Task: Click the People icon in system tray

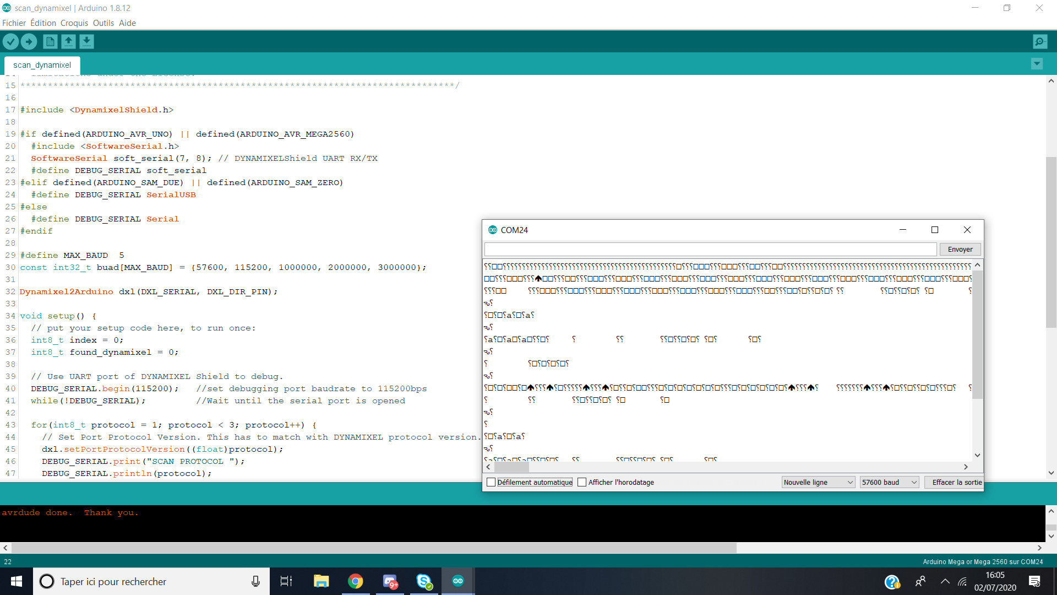Action: 920,581
